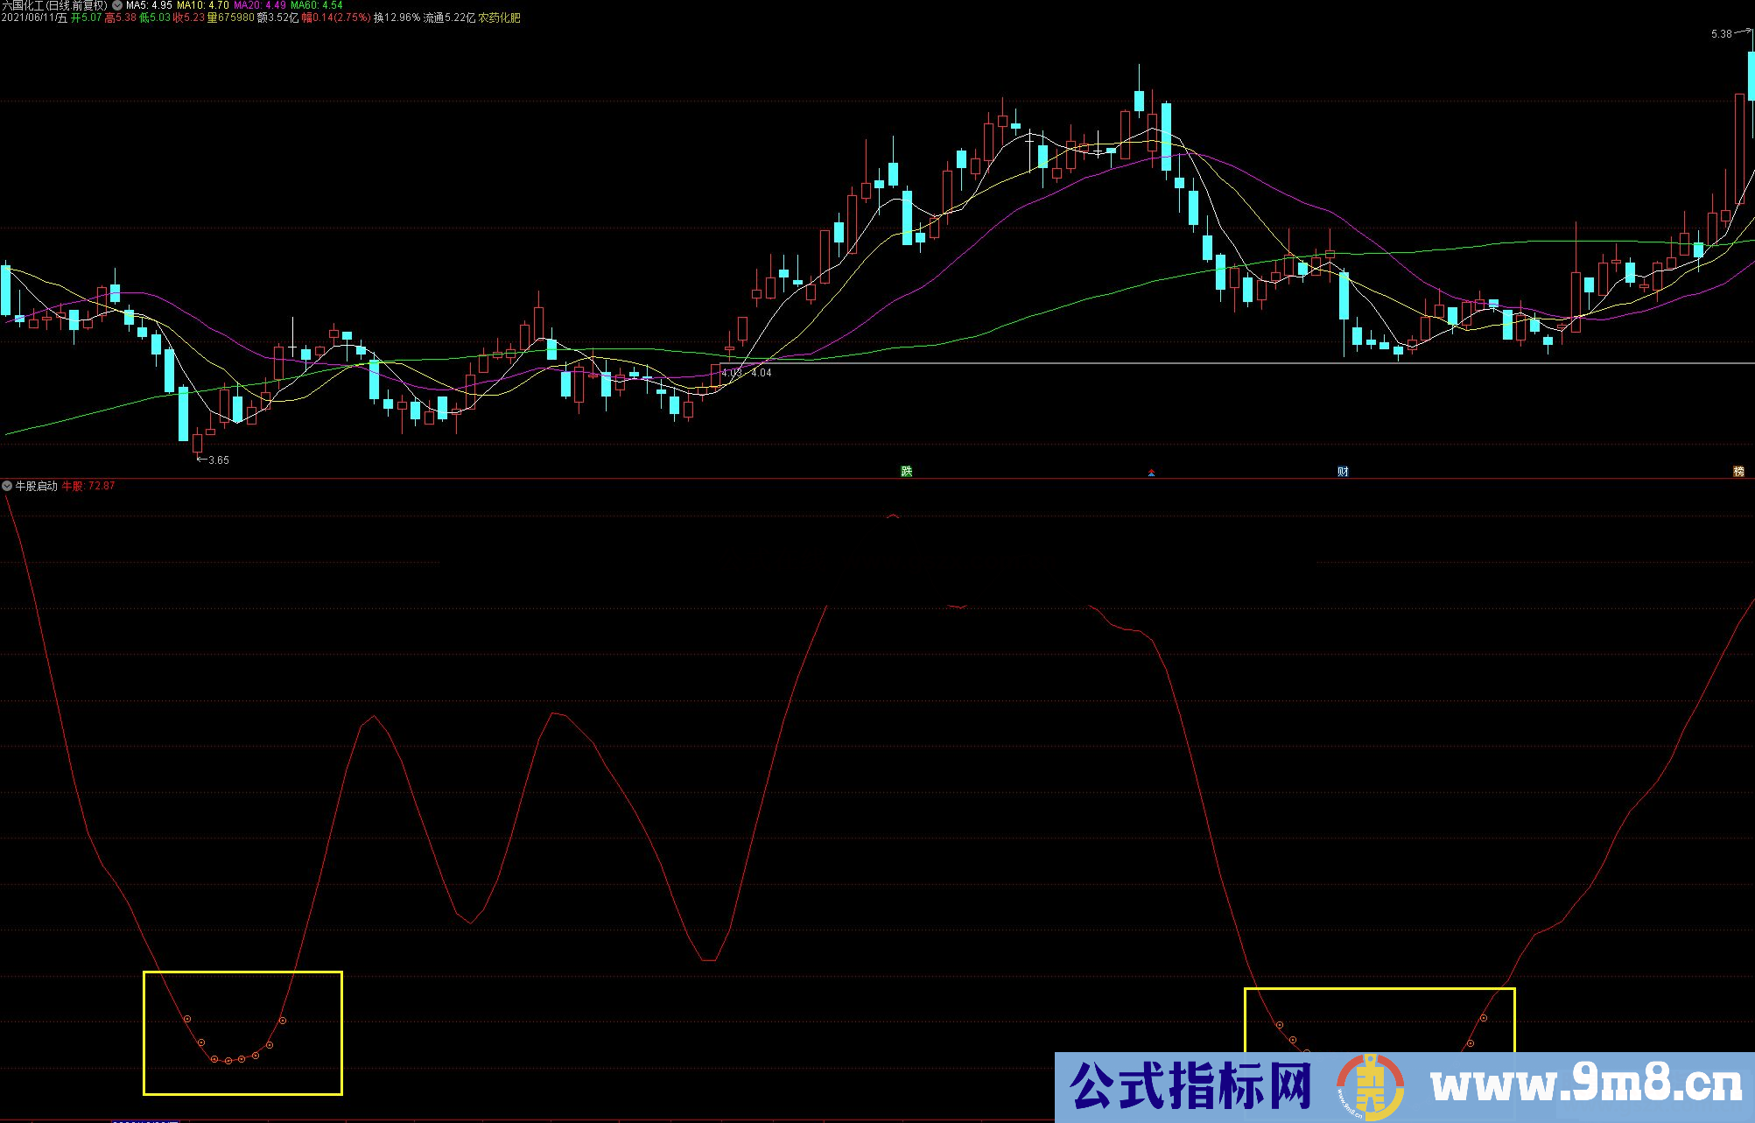Screen dimensions: 1755x1123
Task: Select the MA60 green average label
Action: (316, 5)
